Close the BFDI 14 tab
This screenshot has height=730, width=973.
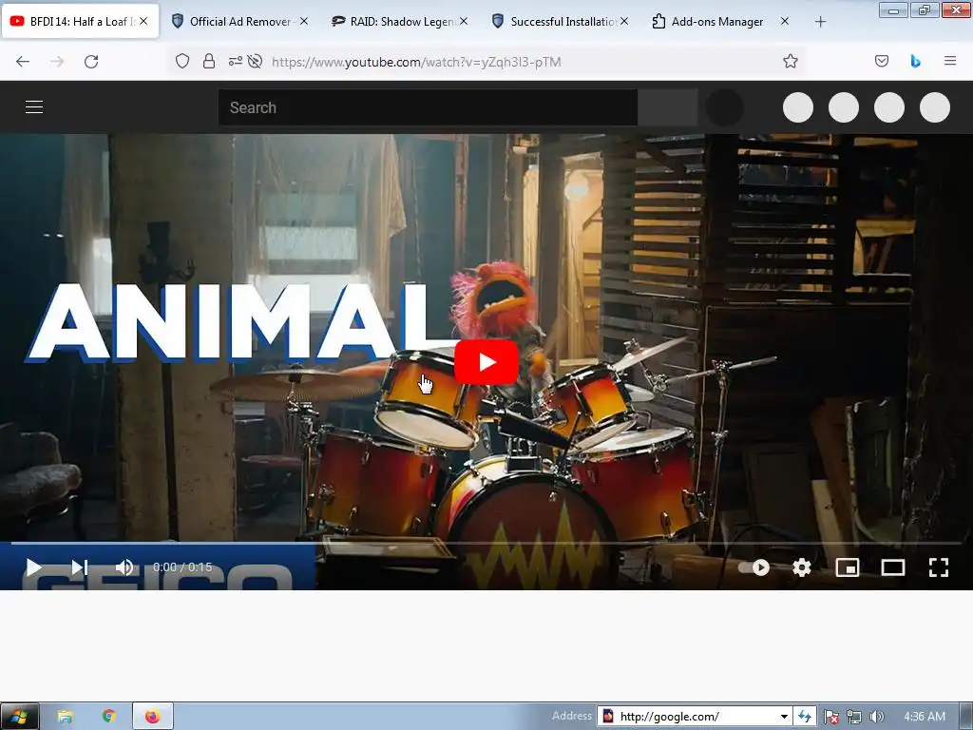pos(143,21)
